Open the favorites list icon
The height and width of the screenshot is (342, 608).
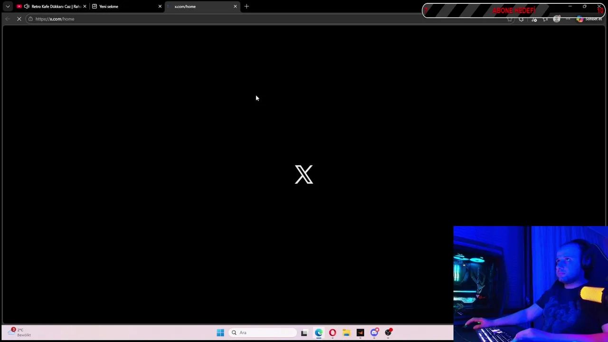(545, 19)
